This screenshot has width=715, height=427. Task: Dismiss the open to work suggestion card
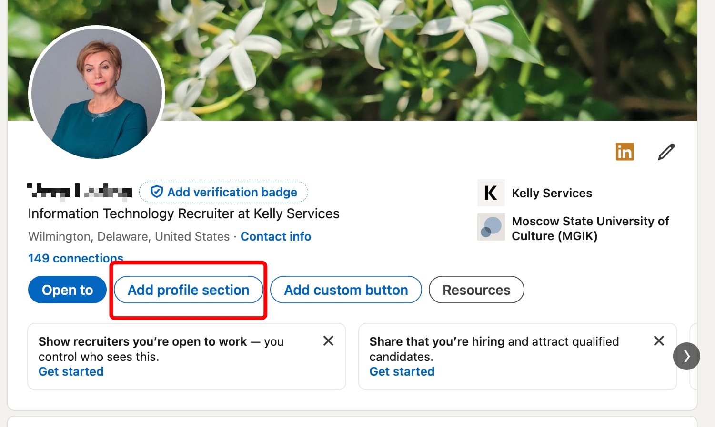click(328, 340)
